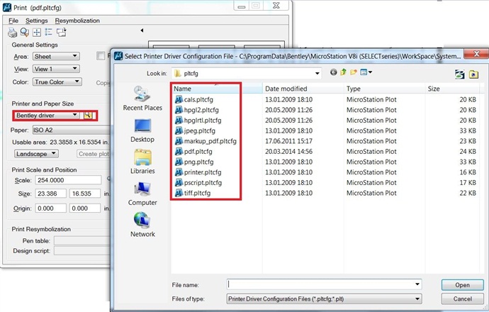Toggle the checkbox next to Area setting
489x312 pixels.
(x=101, y=56)
